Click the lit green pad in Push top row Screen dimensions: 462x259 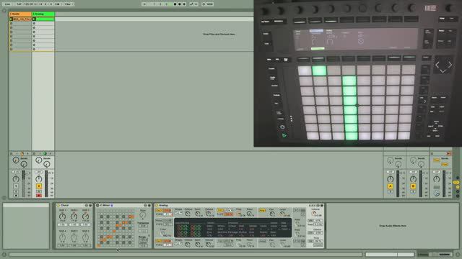(x=319, y=71)
